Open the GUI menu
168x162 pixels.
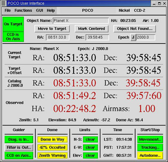click(39, 10)
